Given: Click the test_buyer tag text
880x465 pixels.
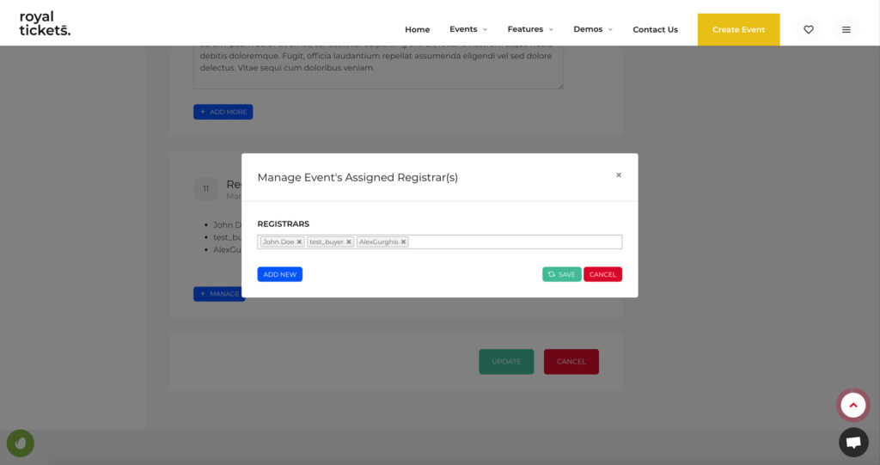Looking at the screenshot, I should coord(326,242).
